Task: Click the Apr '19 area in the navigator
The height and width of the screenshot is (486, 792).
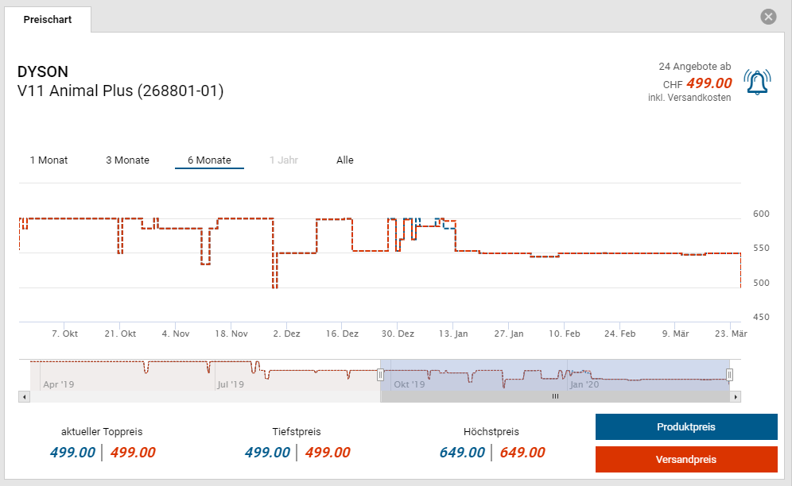Action: (58, 384)
